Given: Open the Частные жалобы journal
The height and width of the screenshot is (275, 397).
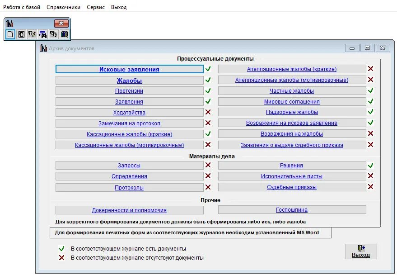Looking at the screenshot, I should point(292,91).
